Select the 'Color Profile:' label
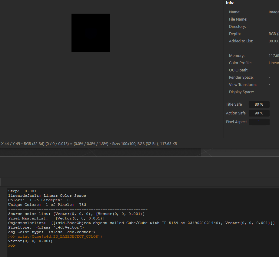Viewport: 279px width, 257px height. pyautogui.click(x=240, y=63)
